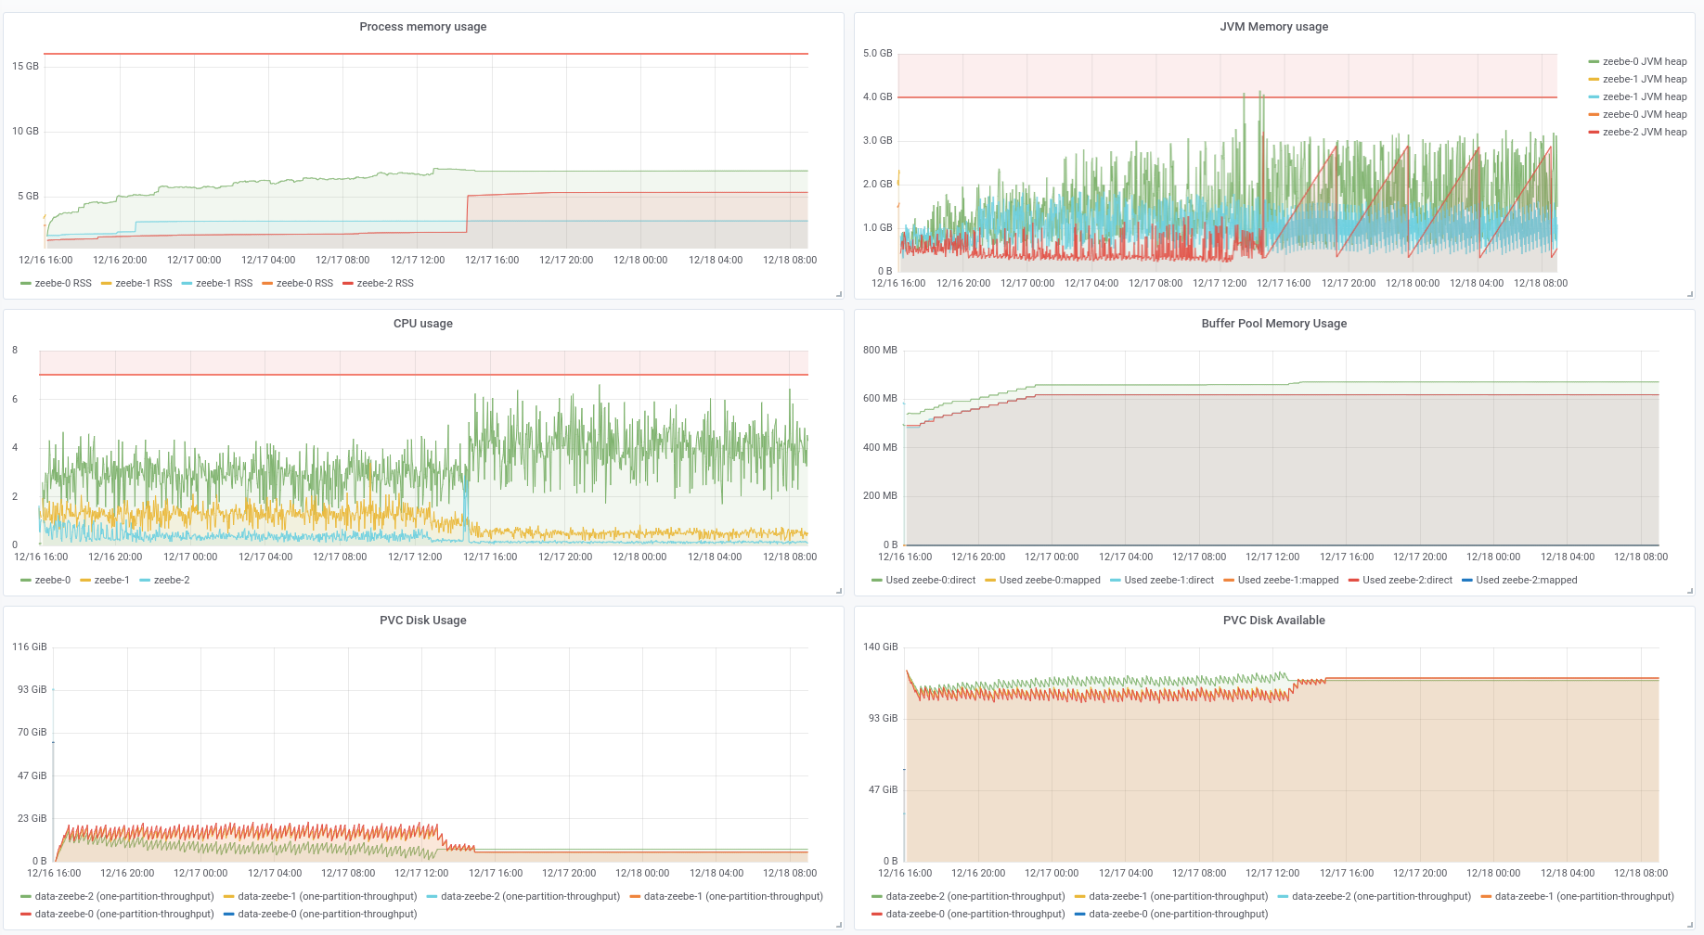The height and width of the screenshot is (935, 1704).
Task: Click the green marker beside zeebe-0 RSS
Action: pyautogui.click(x=25, y=283)
